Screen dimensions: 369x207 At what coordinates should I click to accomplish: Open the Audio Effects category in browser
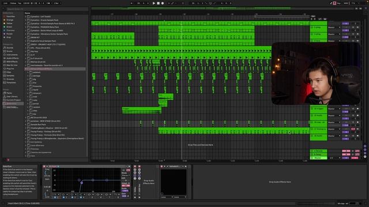12,58
